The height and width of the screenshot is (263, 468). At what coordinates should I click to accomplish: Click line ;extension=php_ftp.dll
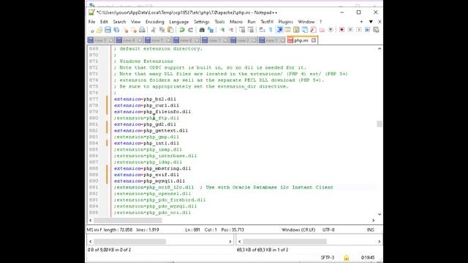pyautogui.click(x=146, y=118)
